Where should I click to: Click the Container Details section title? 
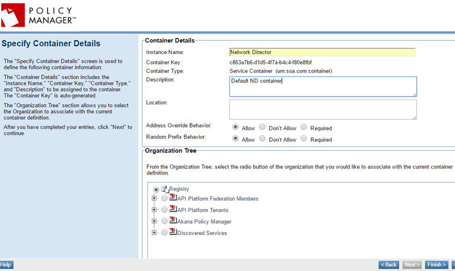click(170, 40)
